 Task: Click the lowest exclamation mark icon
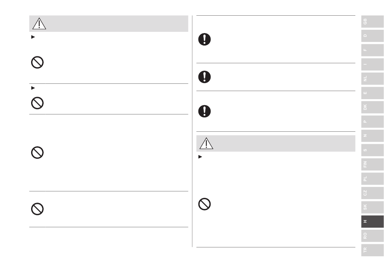pos(205,111)
